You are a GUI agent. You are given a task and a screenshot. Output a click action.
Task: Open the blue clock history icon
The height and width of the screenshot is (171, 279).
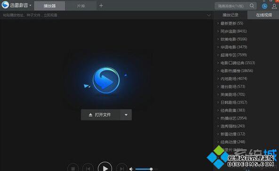[264, 6]
